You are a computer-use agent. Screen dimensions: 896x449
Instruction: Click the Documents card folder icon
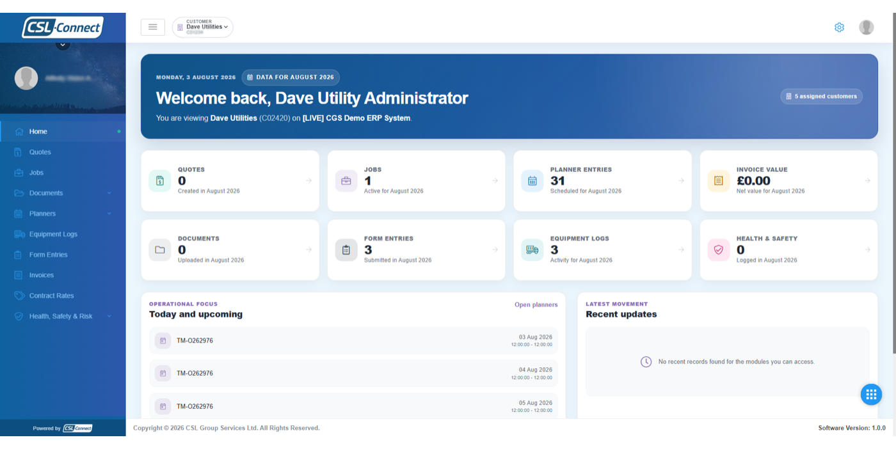[x=160, y=250]
